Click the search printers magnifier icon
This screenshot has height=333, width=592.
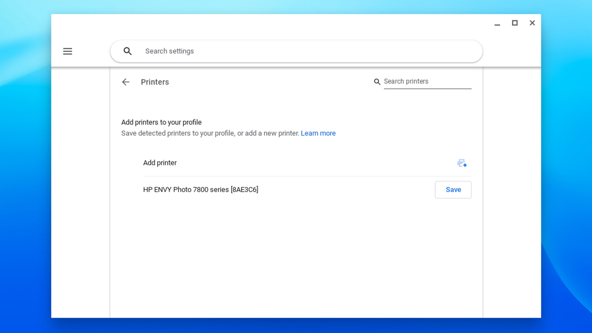[377, 81]
